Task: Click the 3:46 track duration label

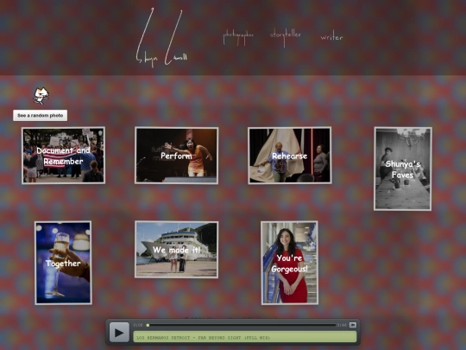Action: (x=342, y=325)
